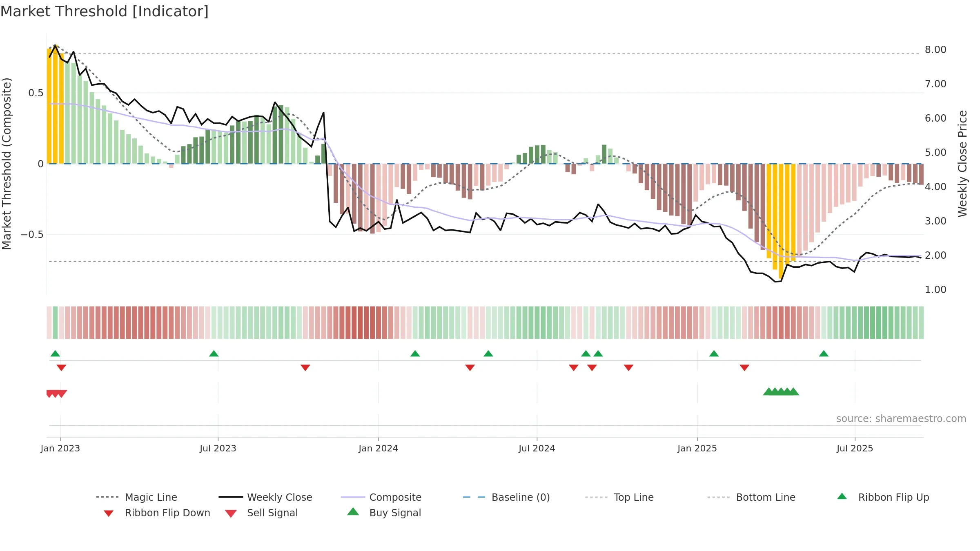Viewport: 980px width, 551px height.
Task: Toggle the Bottom Line legend entry
Action: coord(751,497)
